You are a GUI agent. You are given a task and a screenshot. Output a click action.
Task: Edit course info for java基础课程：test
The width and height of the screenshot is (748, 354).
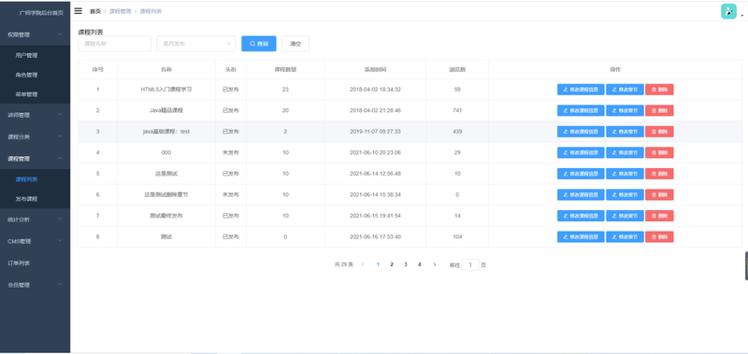581,132
